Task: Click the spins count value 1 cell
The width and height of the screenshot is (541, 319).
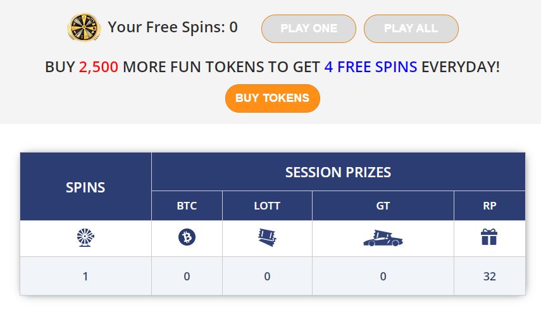Action: coord(85,276)
